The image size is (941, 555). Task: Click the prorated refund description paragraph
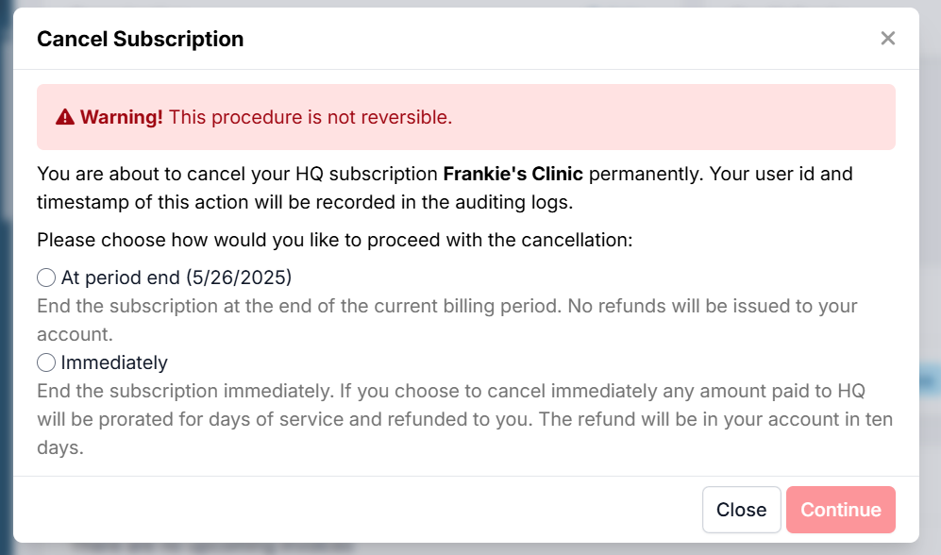tap(451, 419)
